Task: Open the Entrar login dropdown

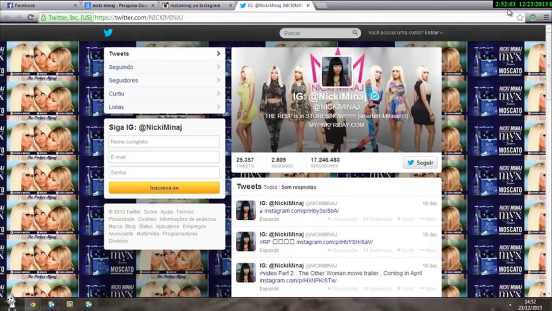Action: click(x=433, y=33)
